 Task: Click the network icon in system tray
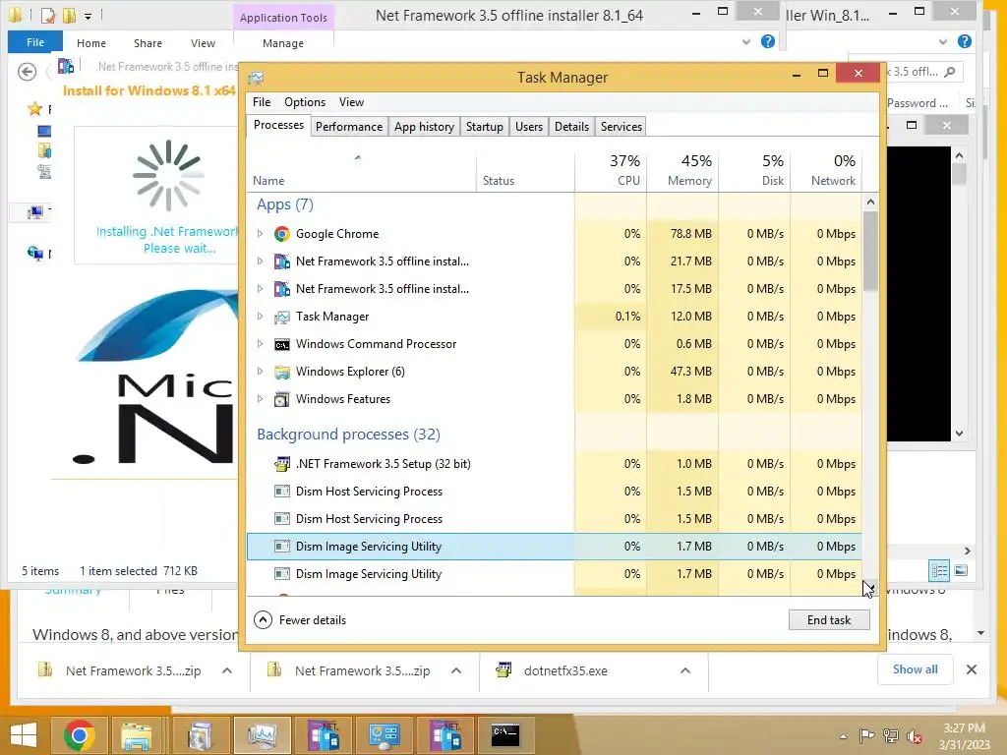click(891, 736)
